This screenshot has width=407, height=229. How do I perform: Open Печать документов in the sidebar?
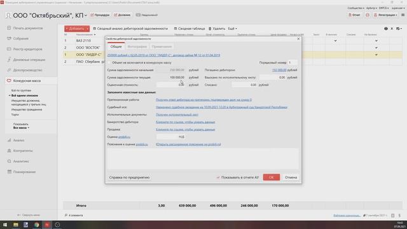[x=28, y=28]
